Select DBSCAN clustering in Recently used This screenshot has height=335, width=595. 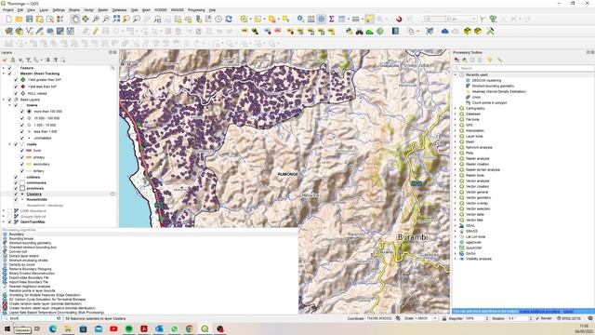(x=486, y=81)
